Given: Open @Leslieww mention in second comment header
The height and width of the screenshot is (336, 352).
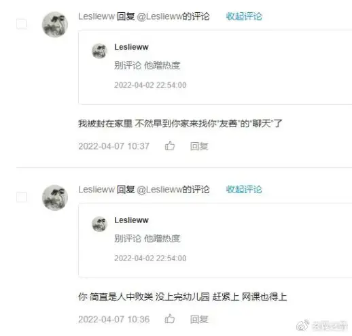Looking at the screenshot, I should (160, 189).
